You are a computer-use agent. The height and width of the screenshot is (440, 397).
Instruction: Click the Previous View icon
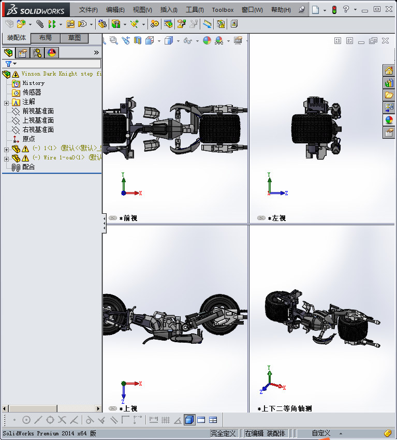126,41
